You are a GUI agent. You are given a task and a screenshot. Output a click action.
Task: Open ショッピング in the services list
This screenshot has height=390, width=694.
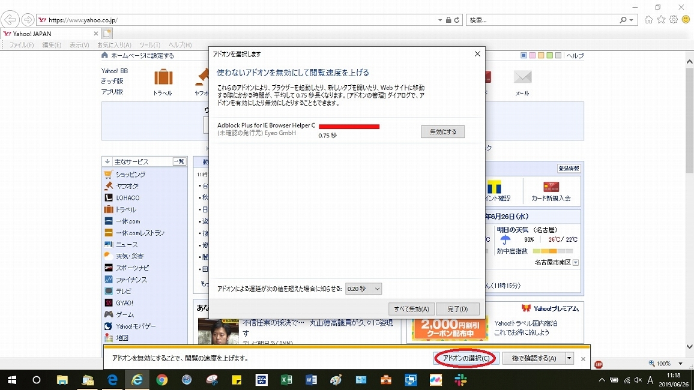pos(130,174)
